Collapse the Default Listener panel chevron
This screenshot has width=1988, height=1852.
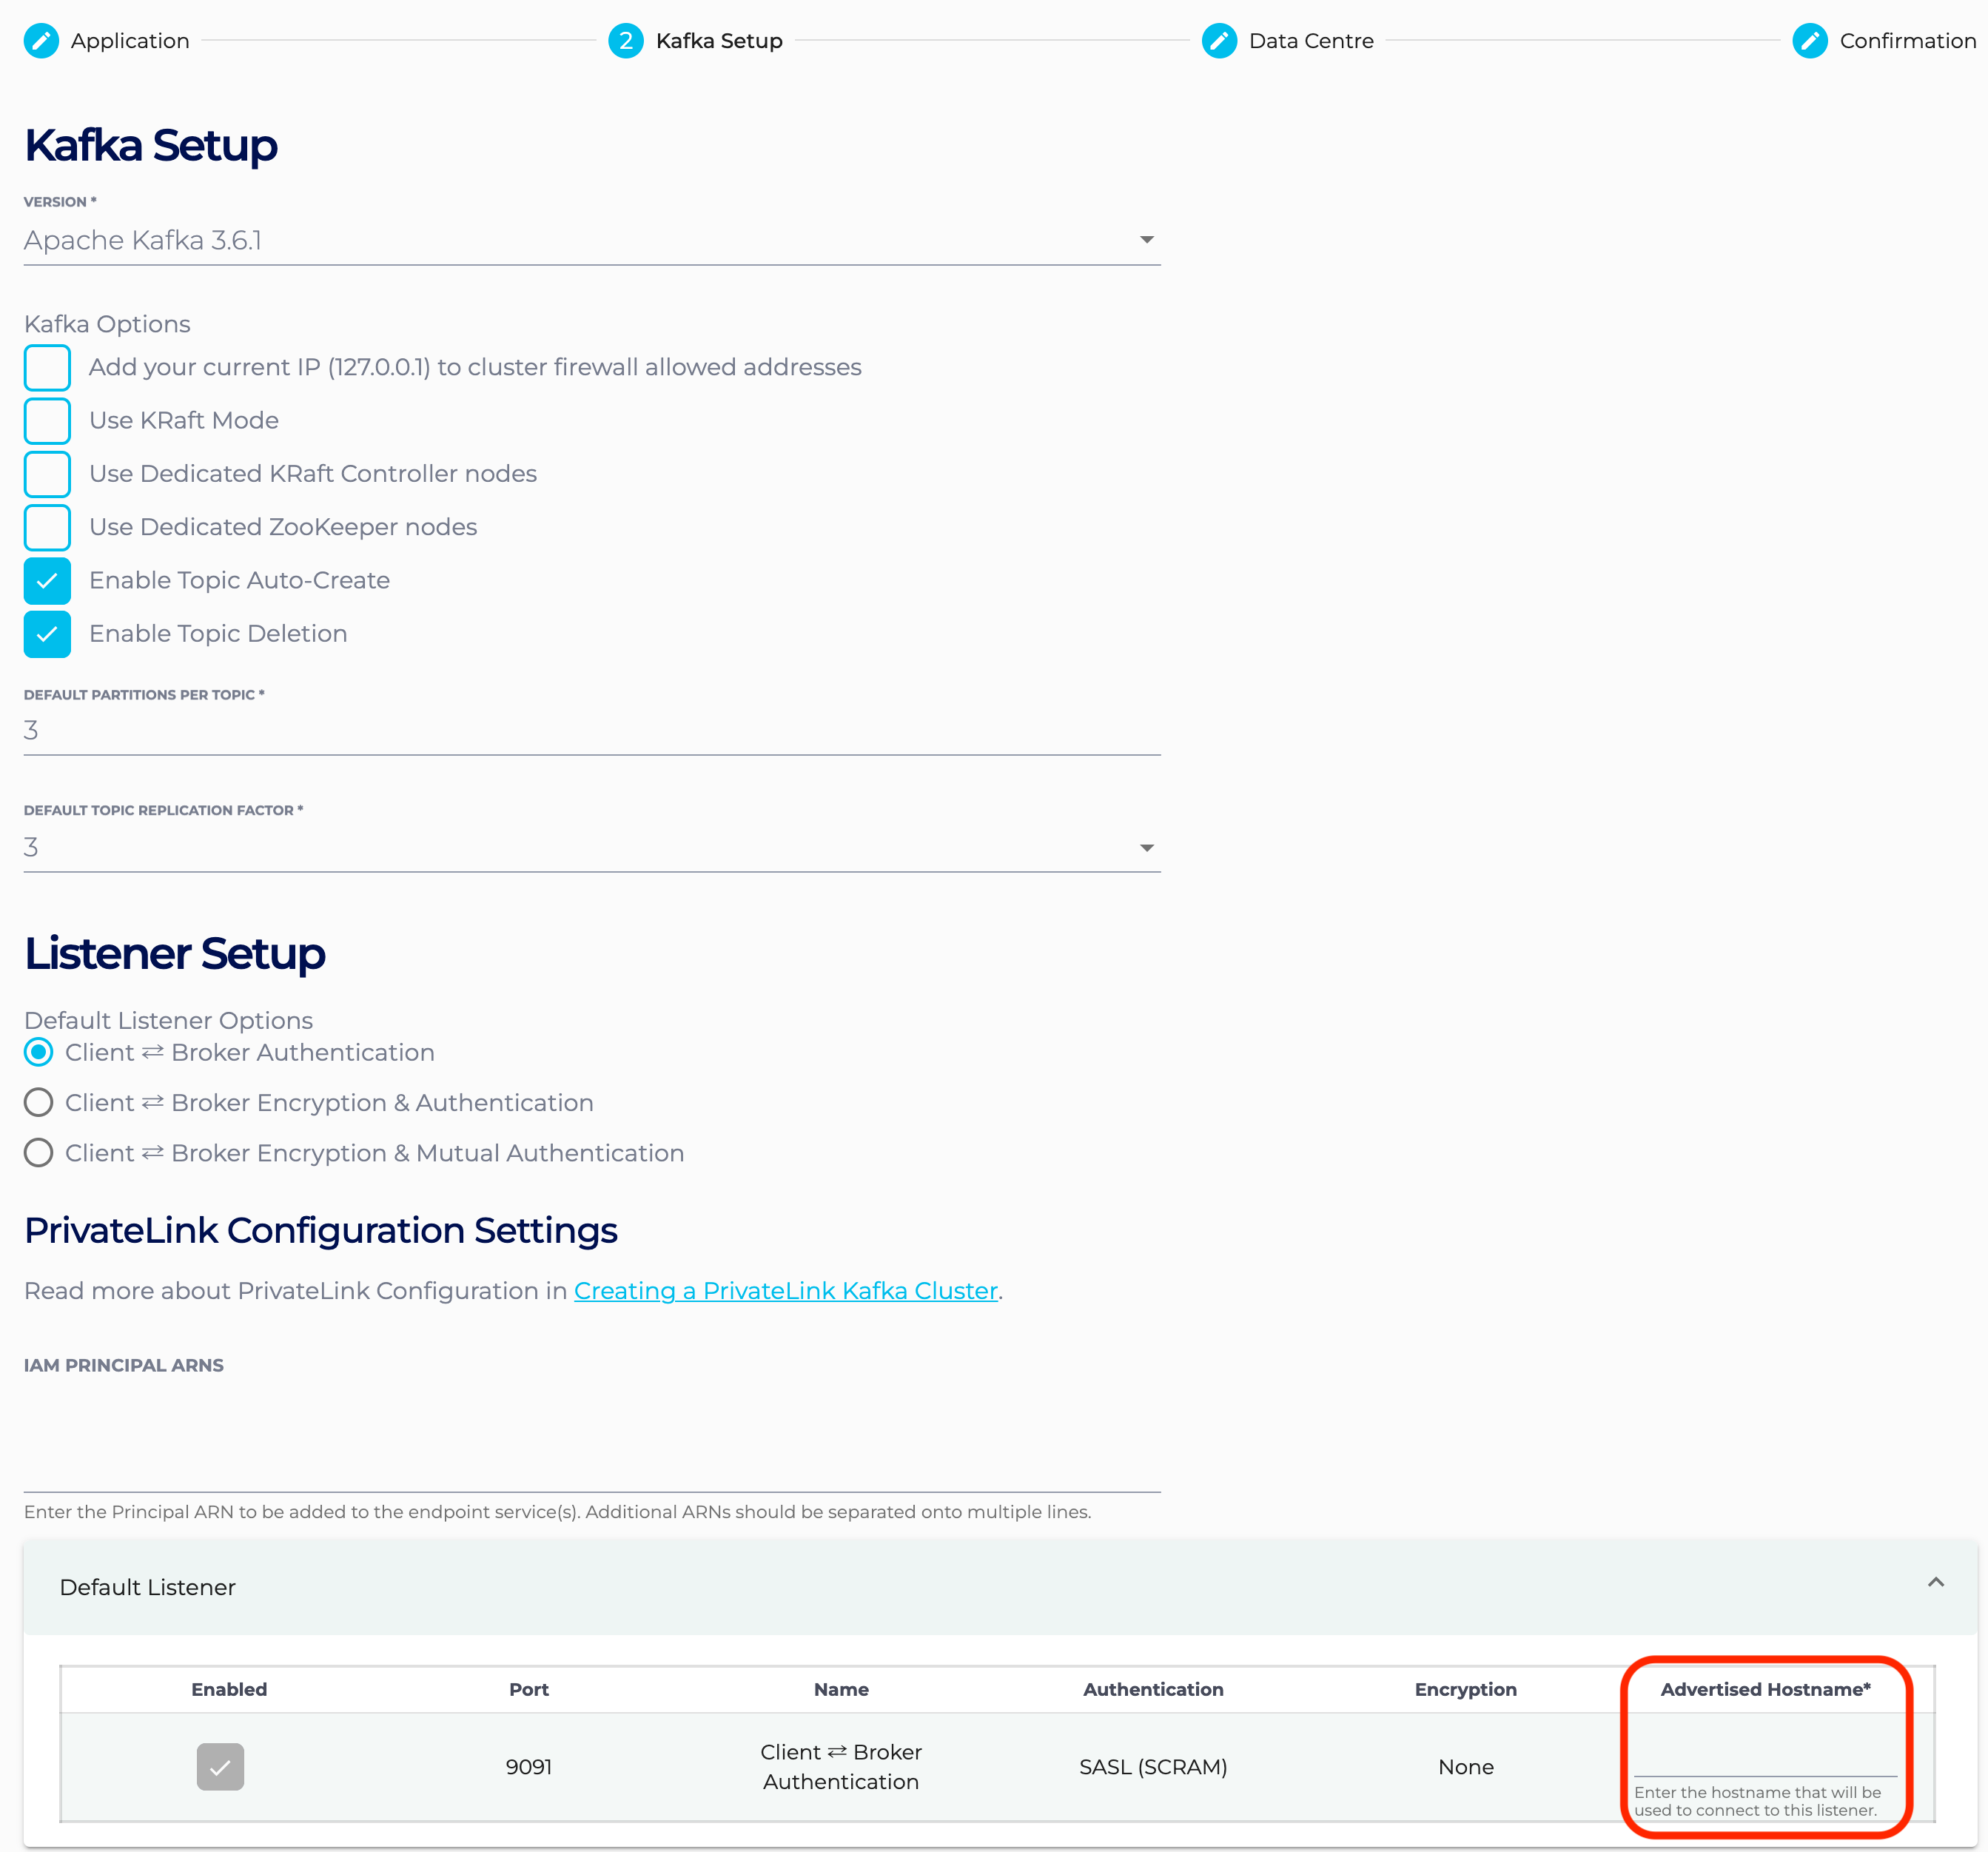pos(1935,1582)
